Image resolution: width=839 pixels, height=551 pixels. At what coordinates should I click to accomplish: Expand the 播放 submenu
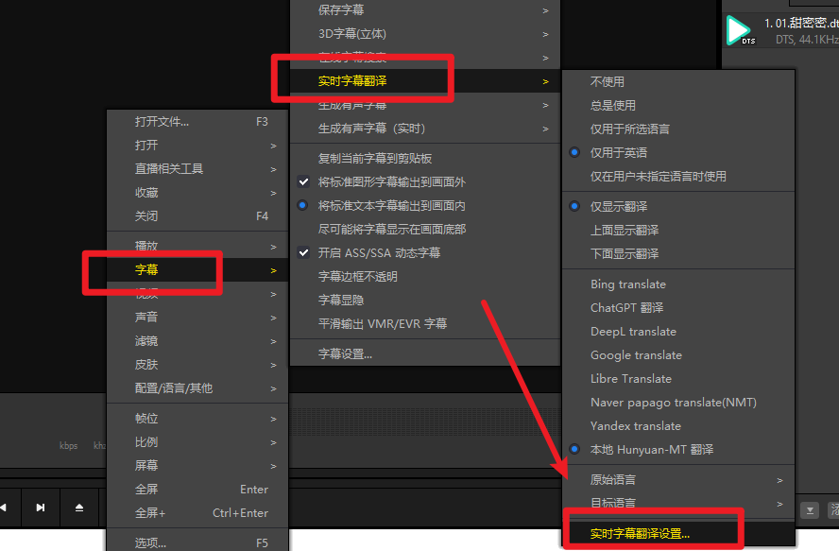197,246
